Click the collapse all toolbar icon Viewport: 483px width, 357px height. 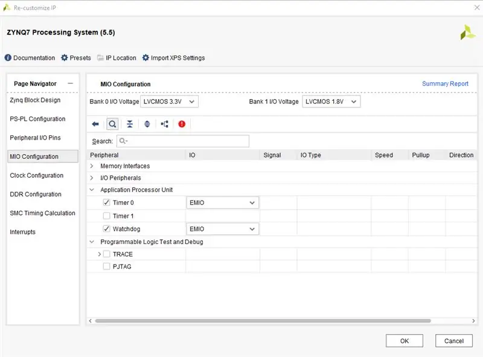pos(130,124)
